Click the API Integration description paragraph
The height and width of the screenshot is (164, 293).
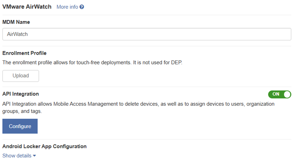pos(138,107)
